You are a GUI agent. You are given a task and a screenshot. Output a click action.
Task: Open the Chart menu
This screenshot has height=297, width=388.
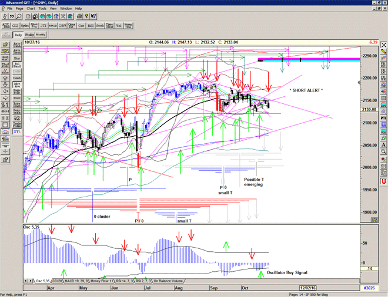[x=31, y=9]
